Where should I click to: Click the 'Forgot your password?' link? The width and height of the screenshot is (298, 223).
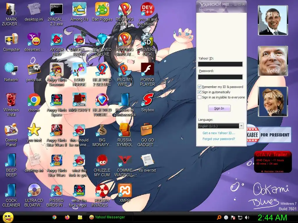coord(219,139)
